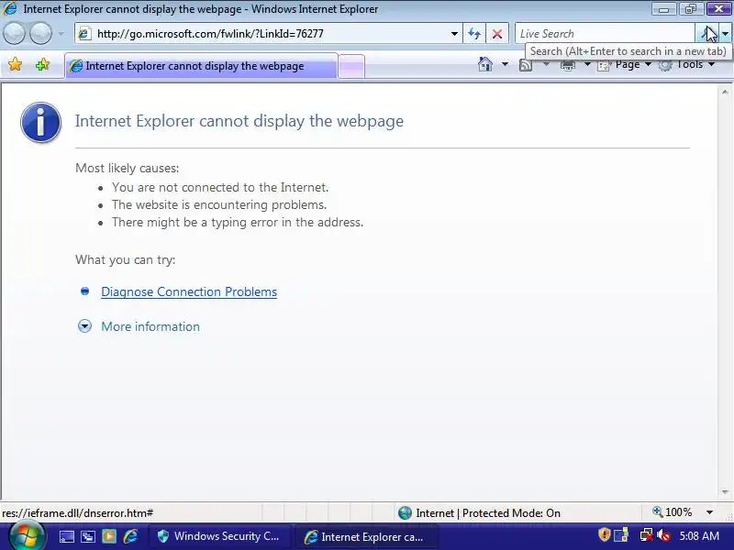
Task: Open the Favorites Center star
Action: (16, 64)
